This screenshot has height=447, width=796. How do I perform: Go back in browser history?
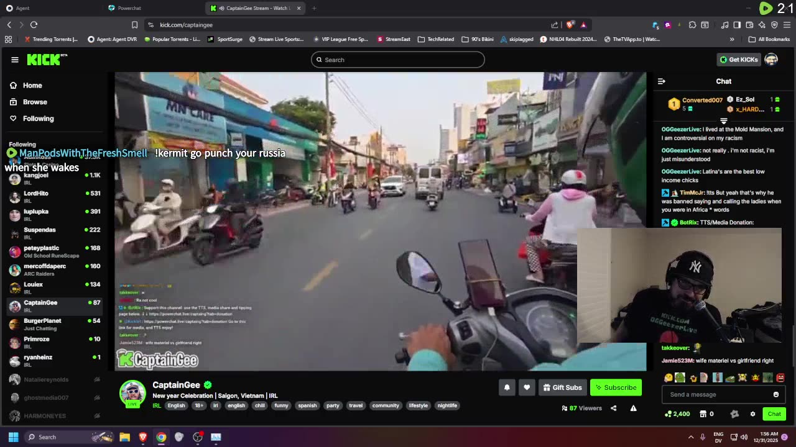(9, 25)
